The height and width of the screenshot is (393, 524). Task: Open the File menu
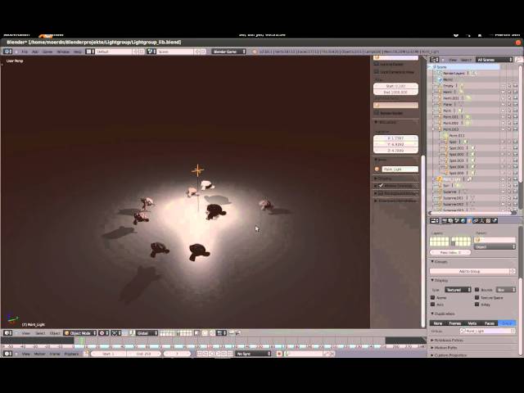[x=25, y=52]
